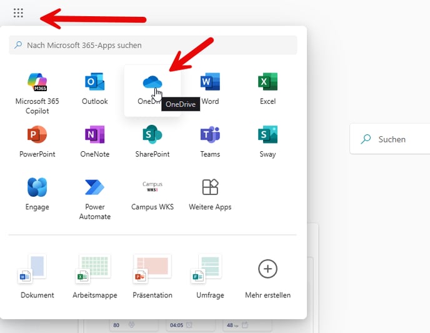The image size is (430, 333).
Task: Launch Power Automate
Action: click(95, 199)
